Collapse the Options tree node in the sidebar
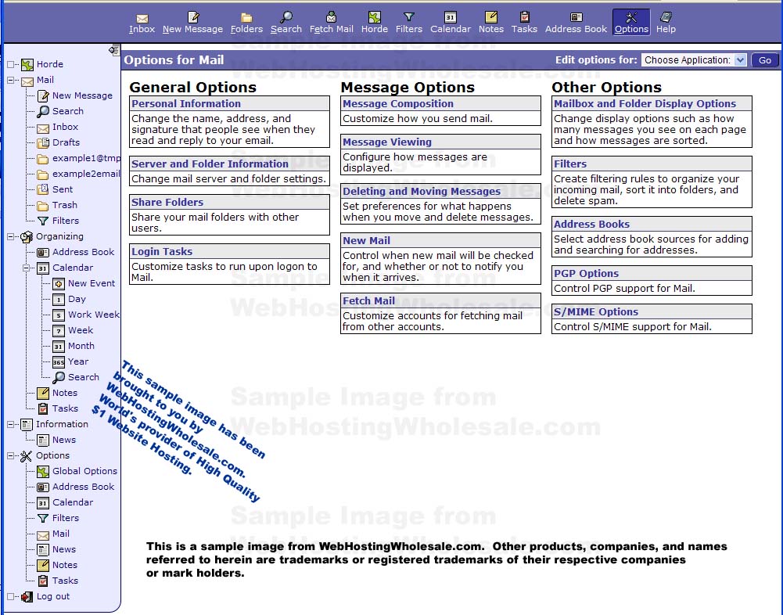Image resolution: width=783 pixels, height=615 pixels. click(10, 455)
